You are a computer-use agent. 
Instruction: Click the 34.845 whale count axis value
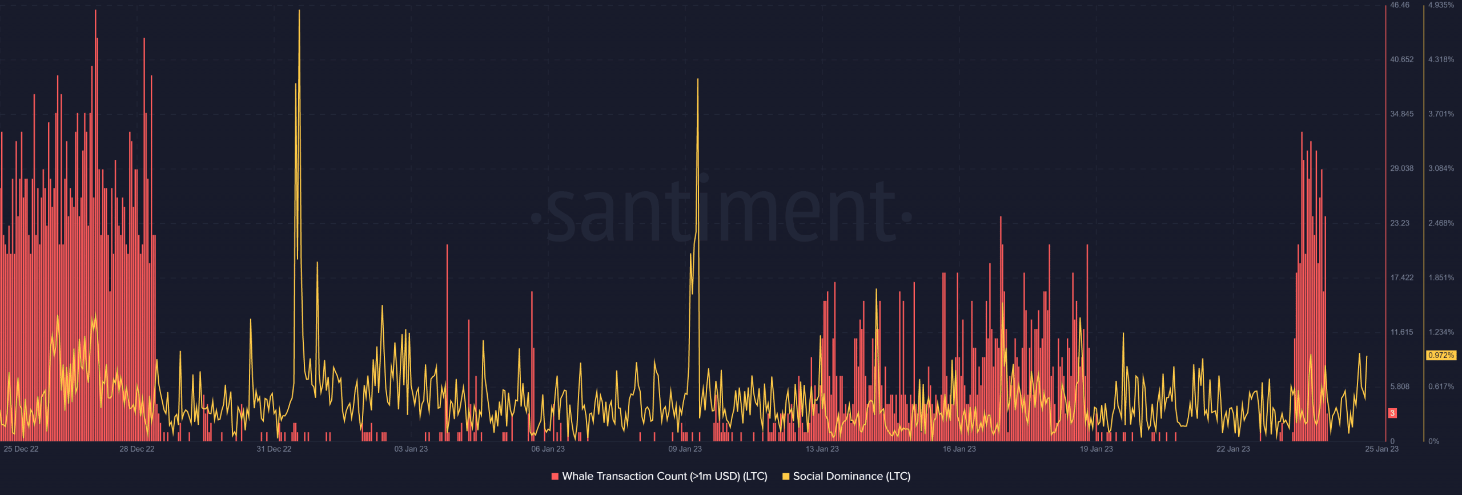click(x=1402, y=114)
